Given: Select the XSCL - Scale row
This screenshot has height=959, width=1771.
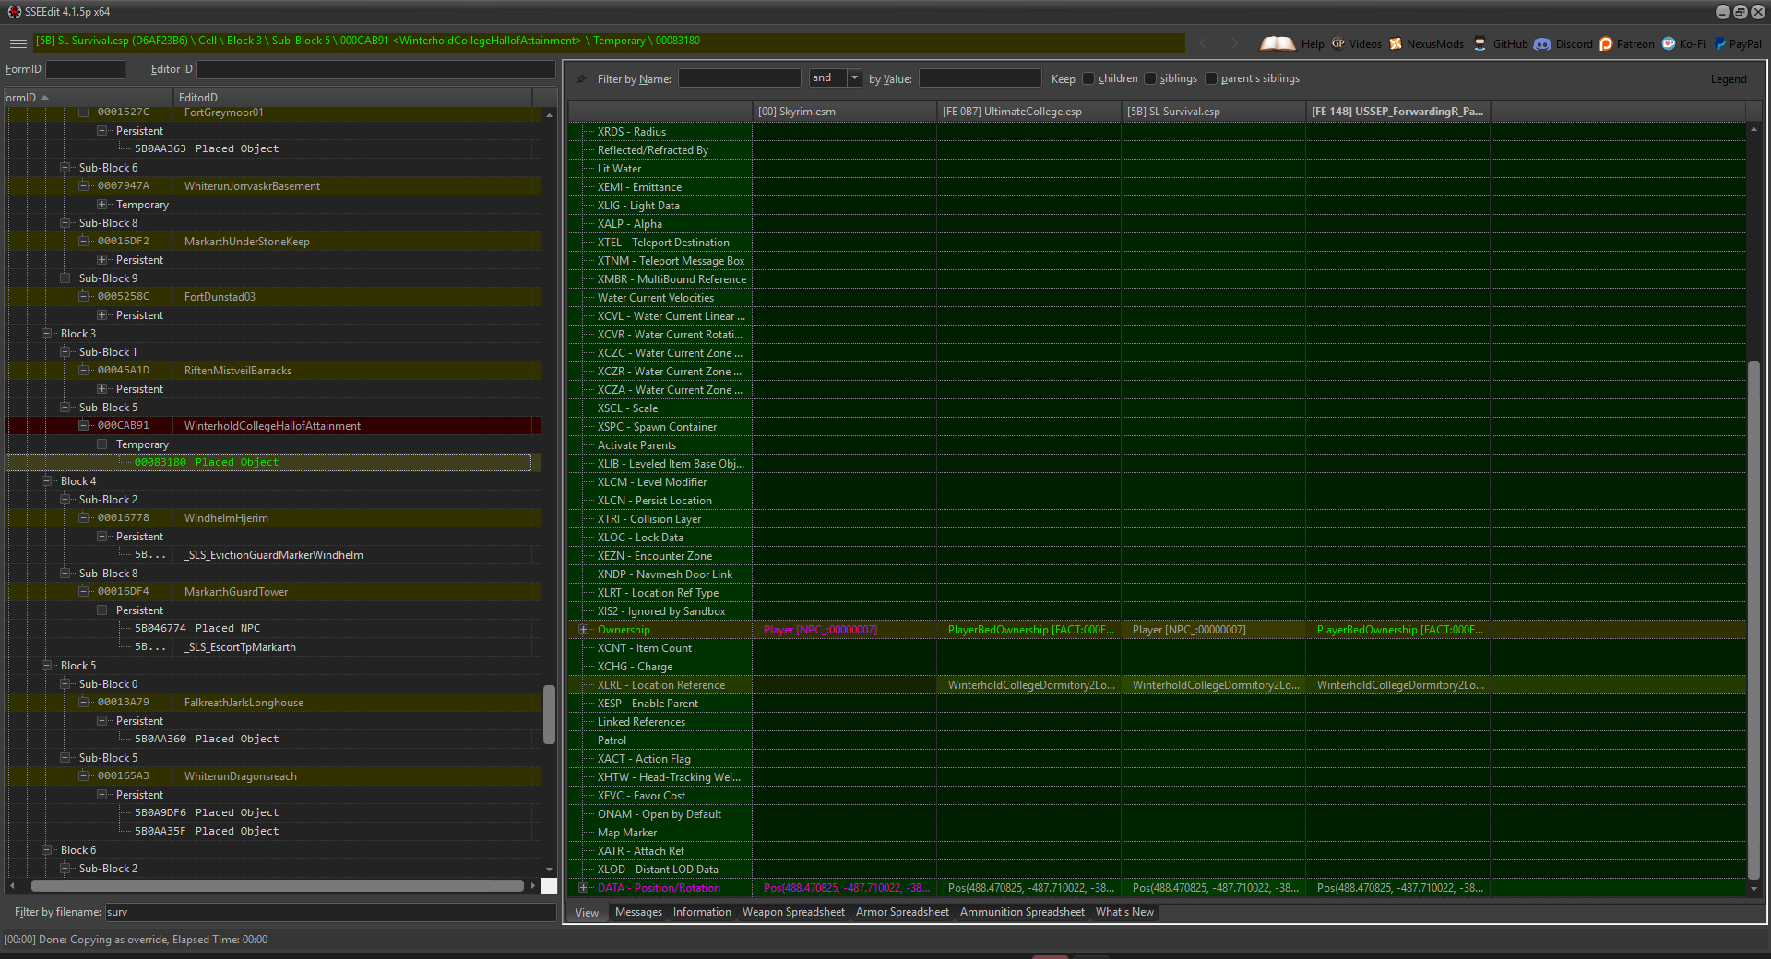Looking at the screenshot, I should point(1157,408).
